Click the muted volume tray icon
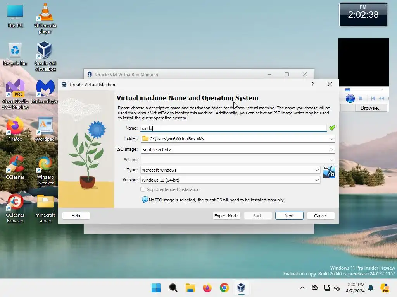The image size is (397, 297). 337,288
